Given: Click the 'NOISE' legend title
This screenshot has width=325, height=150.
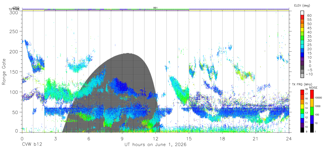Looking at the screenshot, I should pyautogui.click(x=313, y=88).
